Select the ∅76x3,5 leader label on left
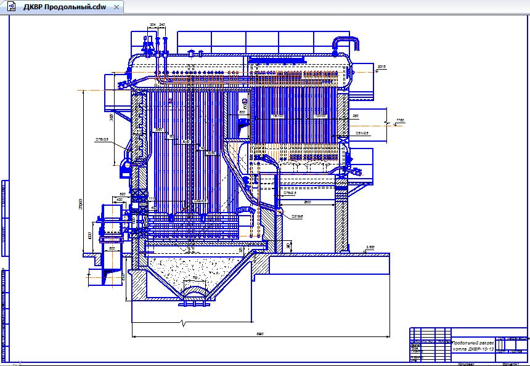Screen dimensions: 530x366 [102, 139]
